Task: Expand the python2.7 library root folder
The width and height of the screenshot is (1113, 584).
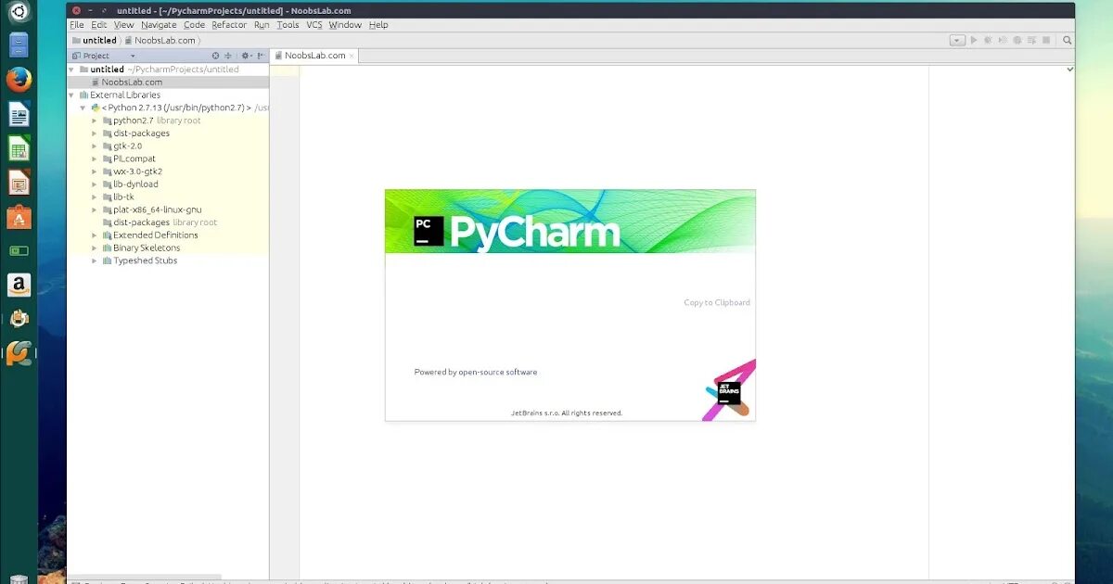Action: [95, 121]
